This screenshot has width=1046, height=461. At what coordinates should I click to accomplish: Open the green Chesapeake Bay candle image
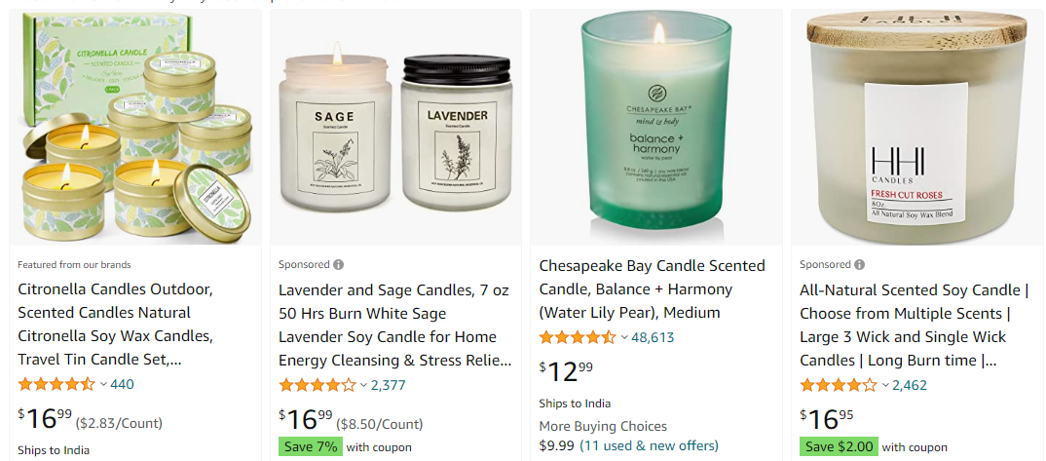click(x=655, y=128)
